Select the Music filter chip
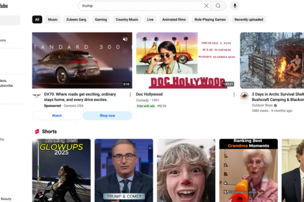This screenshot has height=202, width=304. click(53, 20)
